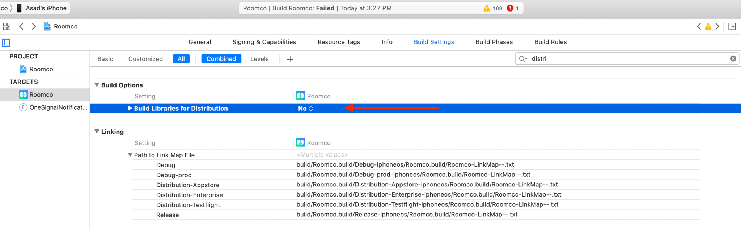This screenshot has width=741, height=229.
Task: Go forward with the right chevron
Action: pos(34,26)
